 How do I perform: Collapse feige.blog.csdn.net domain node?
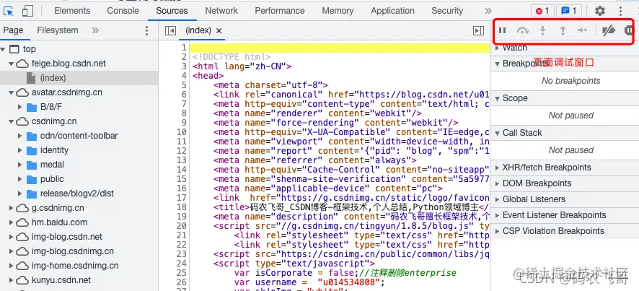(x=11, y=64)
